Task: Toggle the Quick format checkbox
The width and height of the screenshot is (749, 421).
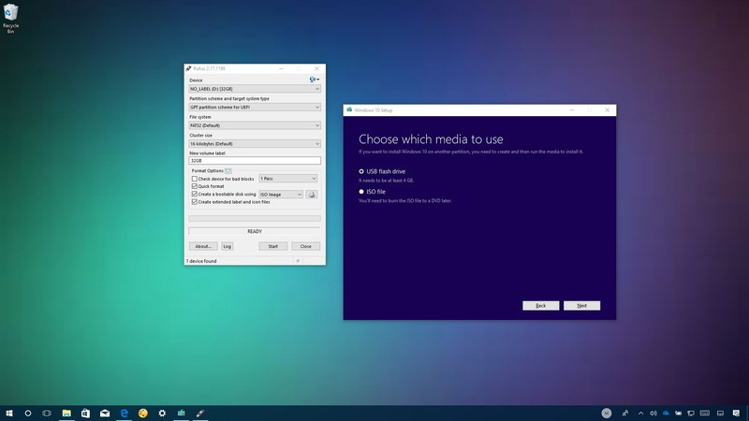Action: coord(195,186)
